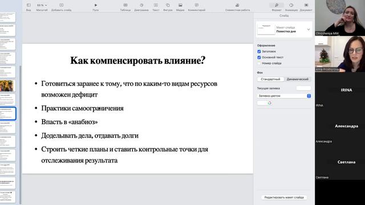Select Светлана participant tile
The width and height of the screenshot is (365, 205).
tap(340, 162)
